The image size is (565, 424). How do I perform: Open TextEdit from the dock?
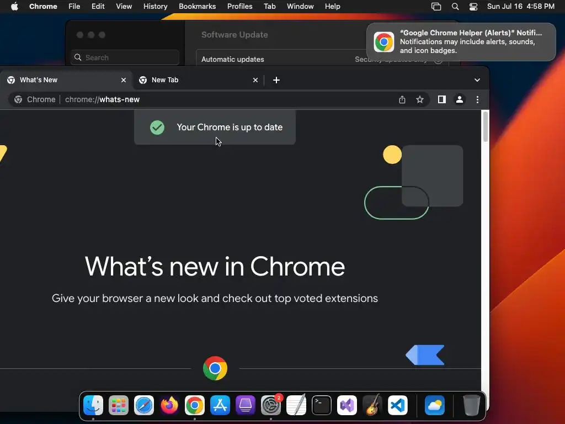(296, 405)
